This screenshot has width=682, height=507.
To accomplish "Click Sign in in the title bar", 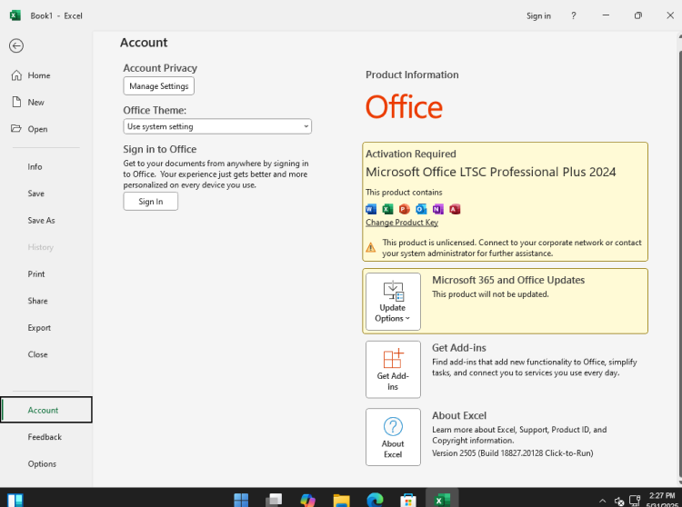I will [x=538, y=15].
